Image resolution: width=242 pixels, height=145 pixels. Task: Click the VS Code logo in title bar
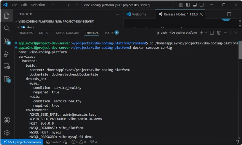click(x=5, y=5)
